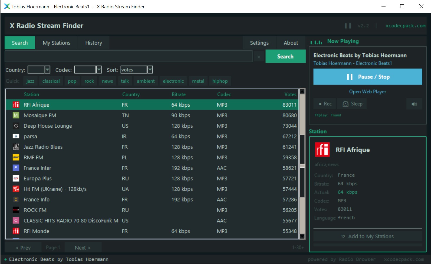Filter by the electronic quick tag
The image size is (431, 264).
tap(173, 81)
